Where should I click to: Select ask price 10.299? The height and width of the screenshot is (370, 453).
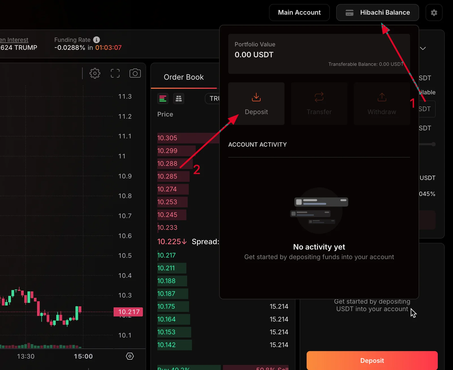click(167, 151)
